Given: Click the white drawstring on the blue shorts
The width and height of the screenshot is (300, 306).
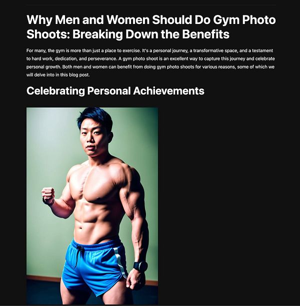Looking at the screenshot, I should [78, 255].
